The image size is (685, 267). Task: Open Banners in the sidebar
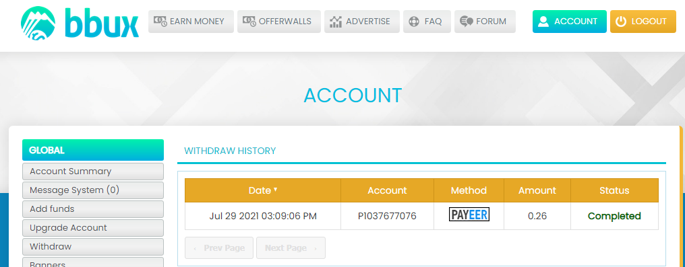pyautogui.click(x=93, y=263)
